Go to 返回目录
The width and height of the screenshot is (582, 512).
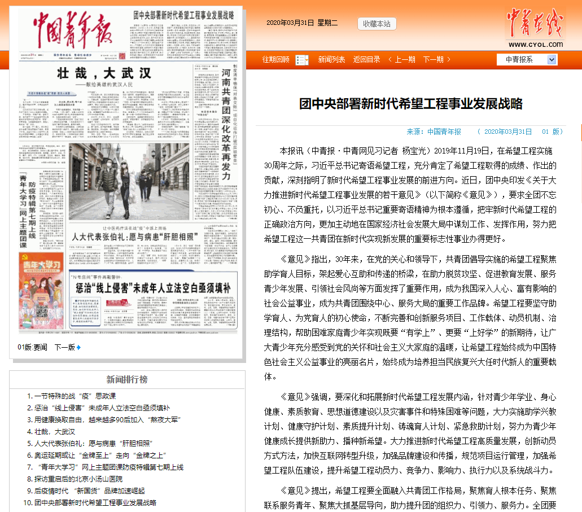pyautogui.click(x=366, y=59)
